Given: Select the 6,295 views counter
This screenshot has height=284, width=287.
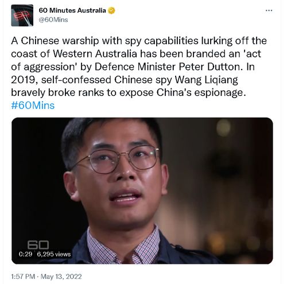Looking at the screenshot, I should click(x=54, y=254).
